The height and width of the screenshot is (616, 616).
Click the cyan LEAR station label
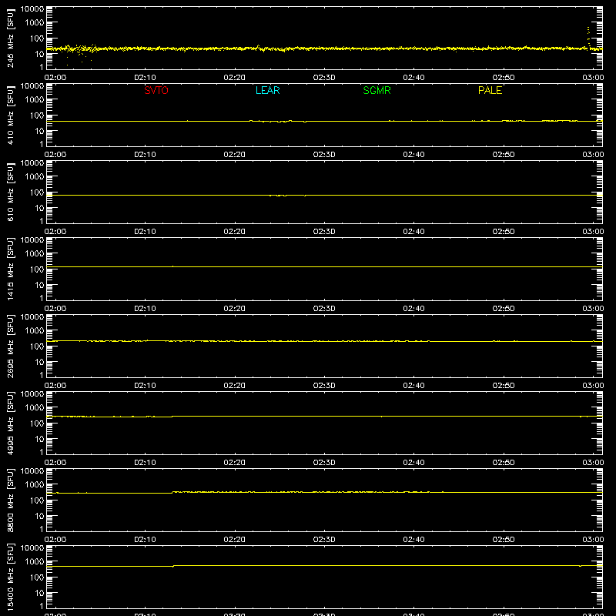[x=267, y=90]
